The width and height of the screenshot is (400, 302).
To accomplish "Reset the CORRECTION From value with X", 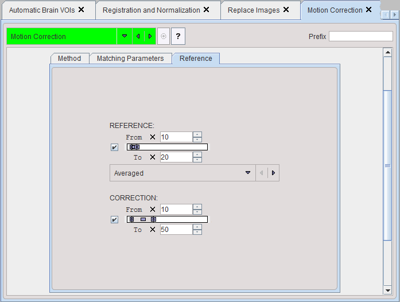I will (x=153, y=210).
